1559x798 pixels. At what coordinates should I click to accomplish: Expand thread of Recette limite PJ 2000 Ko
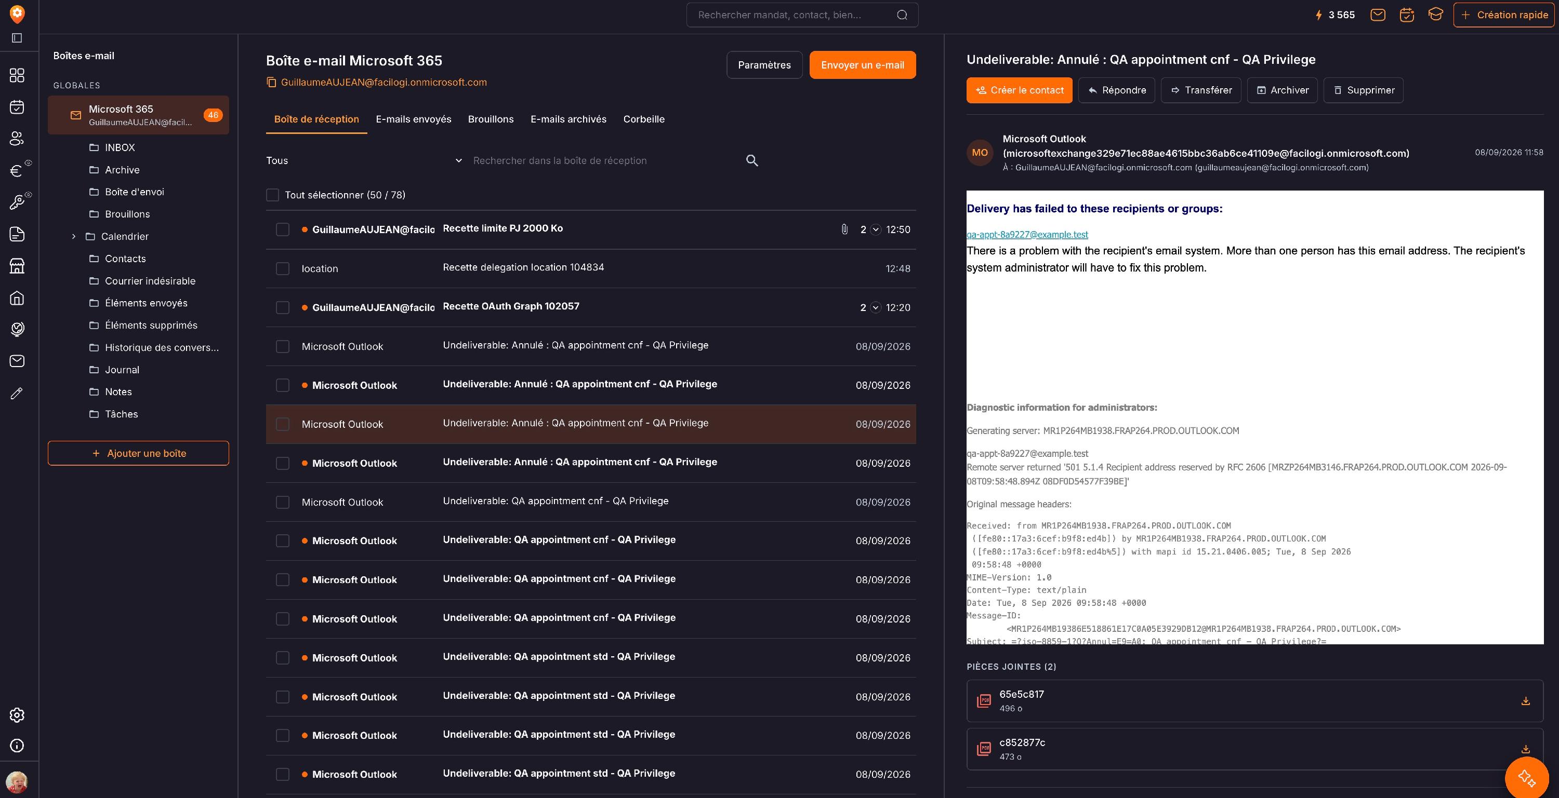point(876,229)
